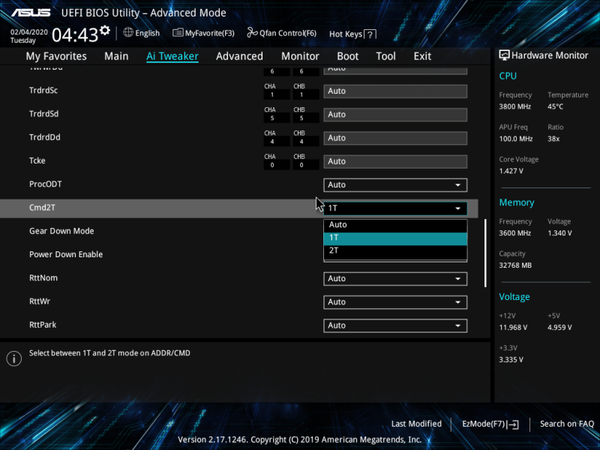Click the settings list scrollbar
The height and width of the screenshot is (450, 600).
pyautogui.click(x=485, y=253)
